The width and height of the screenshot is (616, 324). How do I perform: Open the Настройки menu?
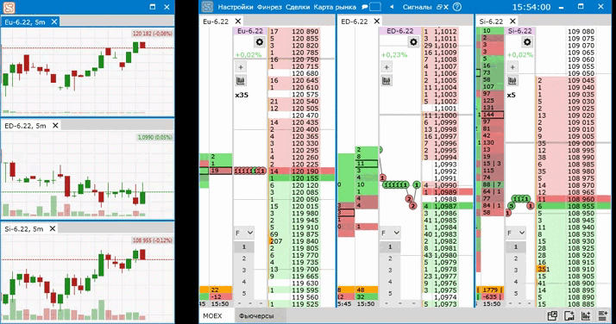coord(236,7)
